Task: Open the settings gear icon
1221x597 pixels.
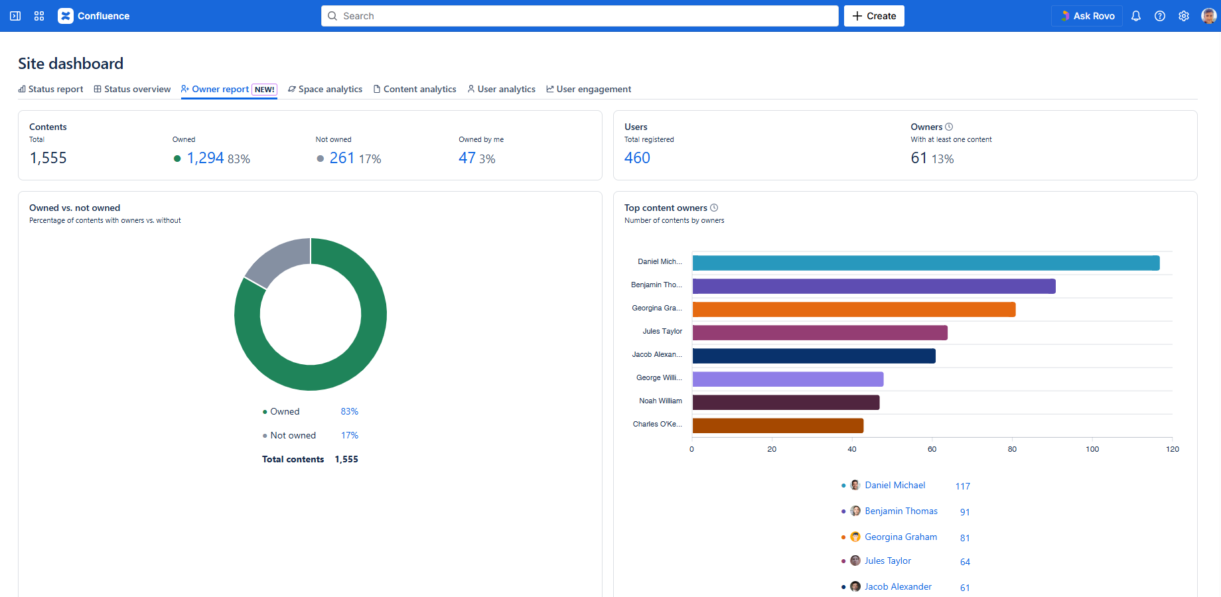Action: click(1184, 16)
